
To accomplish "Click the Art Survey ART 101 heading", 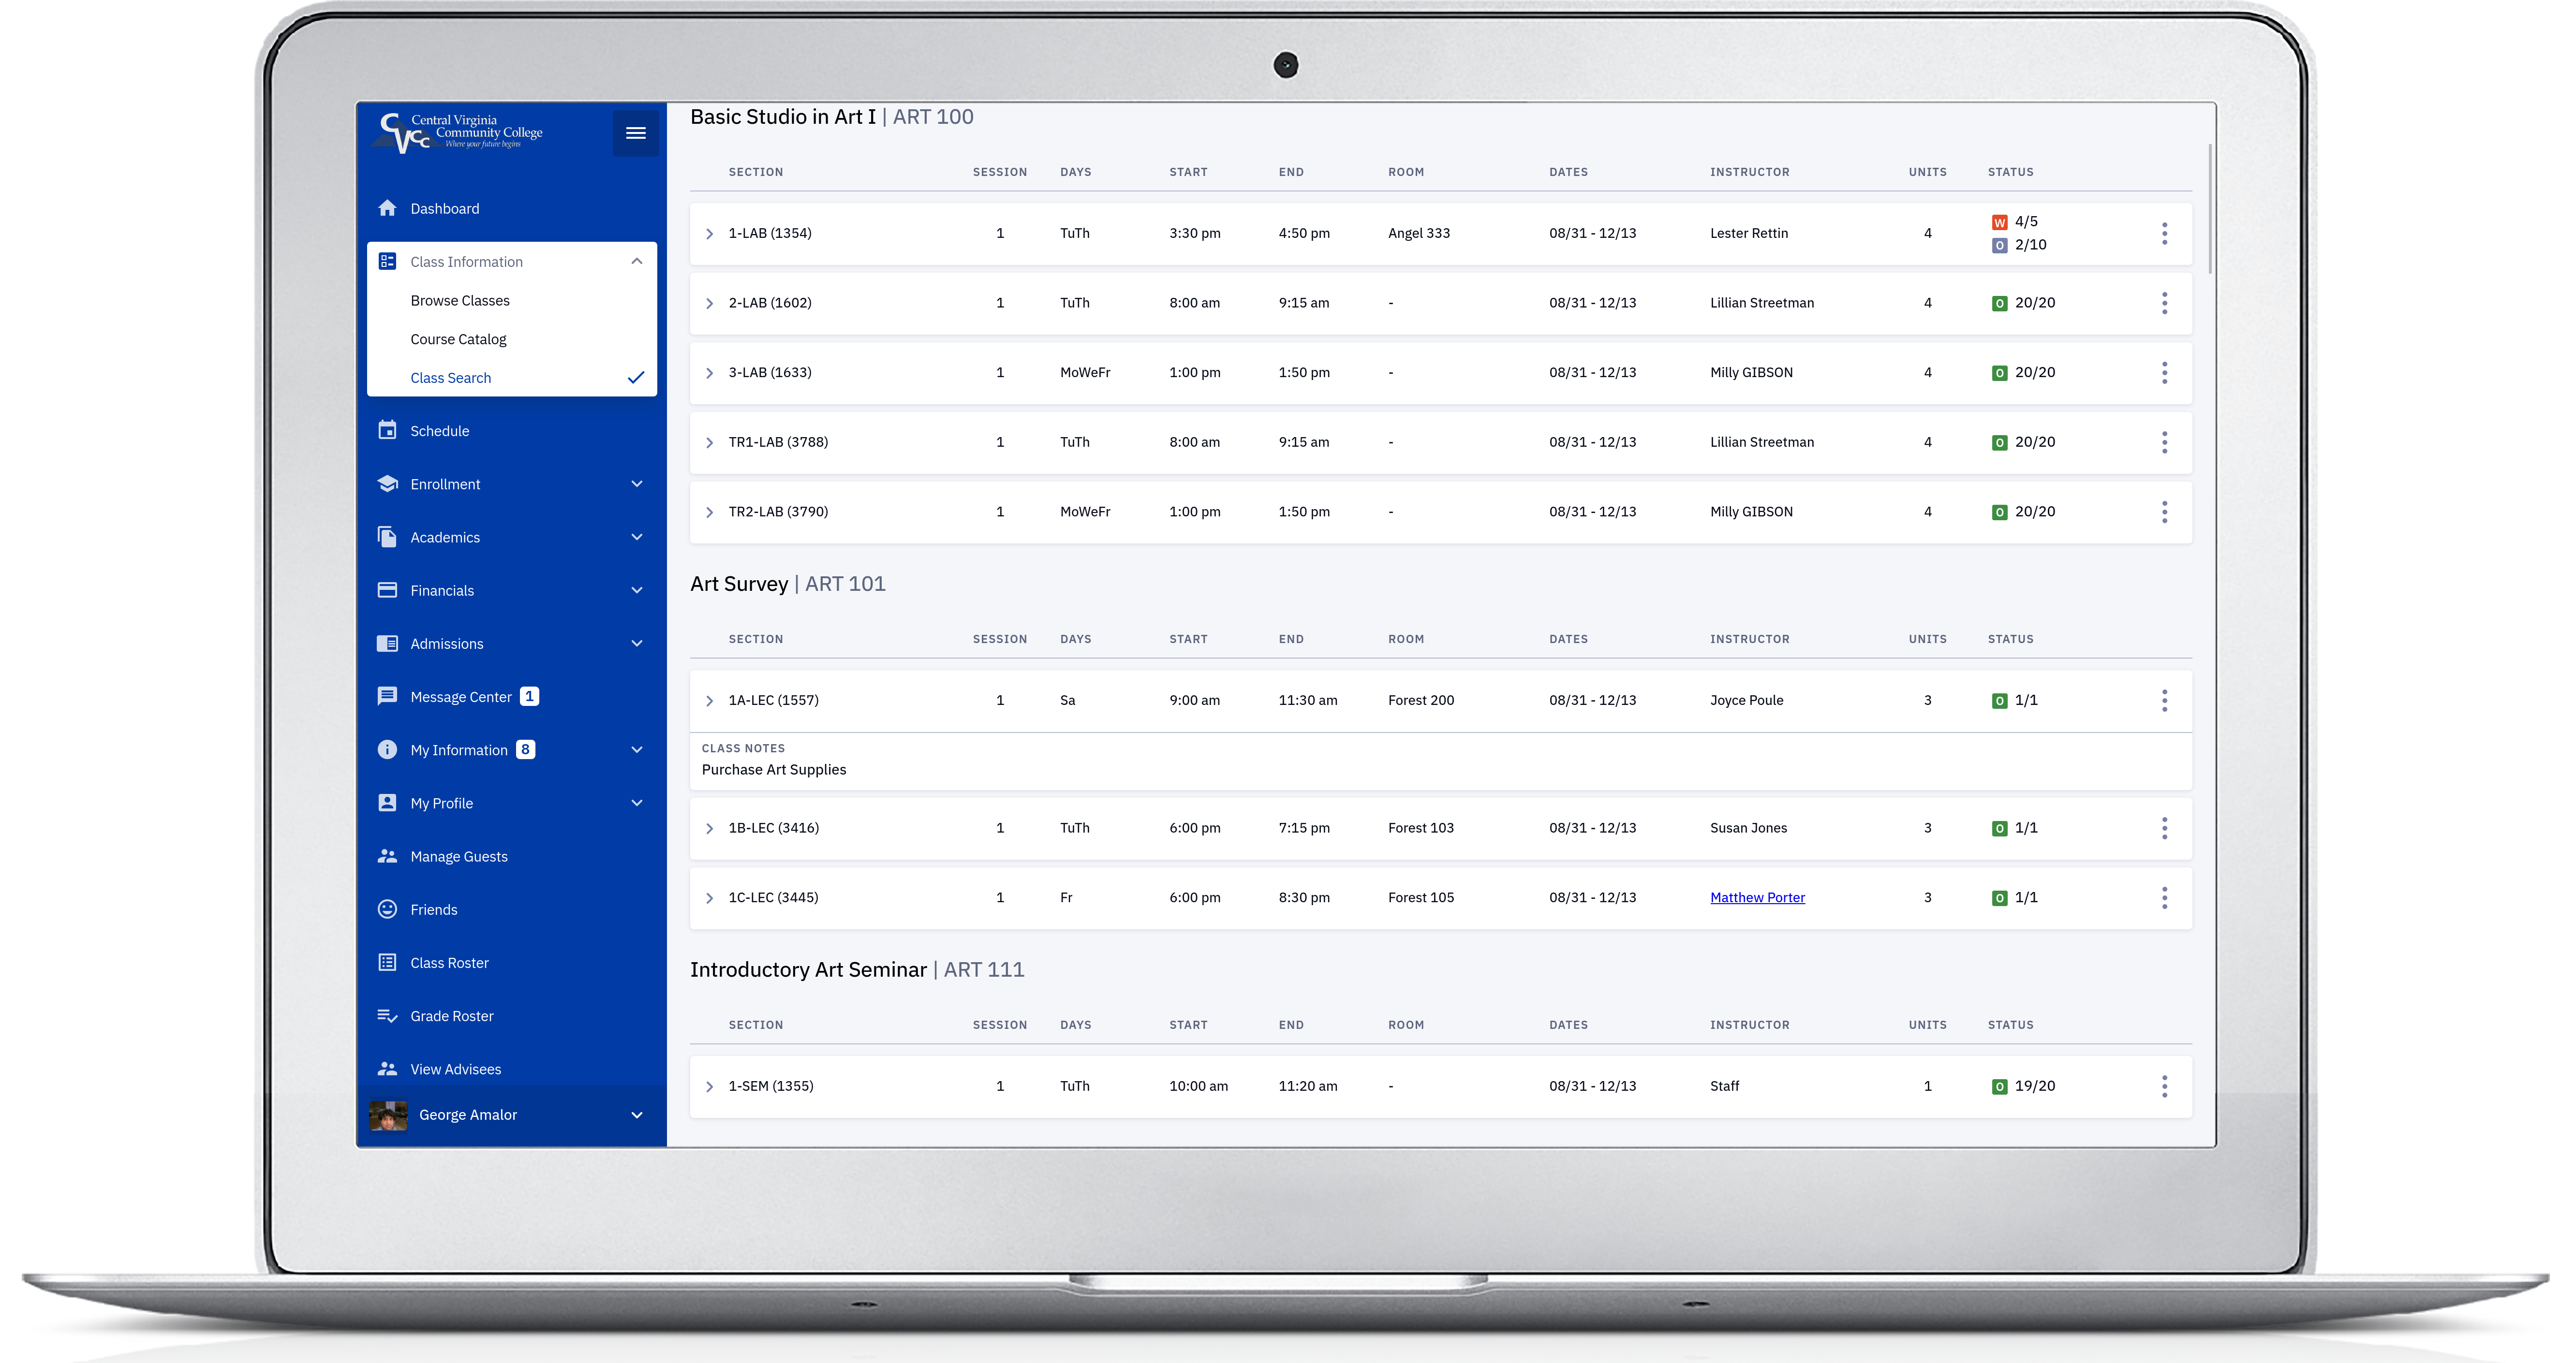I will (787, 584).
